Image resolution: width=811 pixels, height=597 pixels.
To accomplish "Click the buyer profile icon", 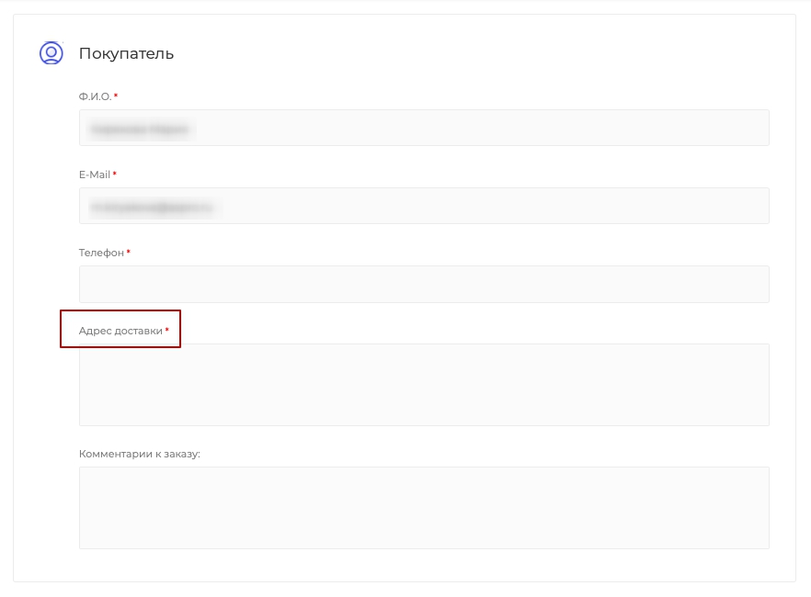I will [51, 52].
